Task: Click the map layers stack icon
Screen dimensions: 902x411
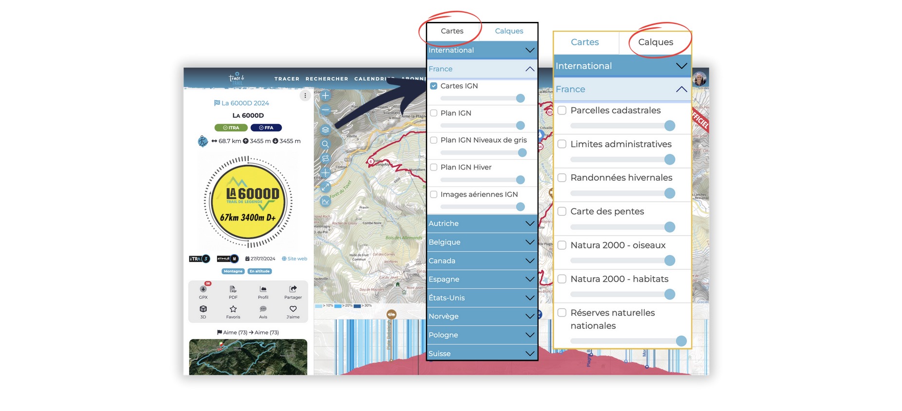Action: [x=325, y=130]
